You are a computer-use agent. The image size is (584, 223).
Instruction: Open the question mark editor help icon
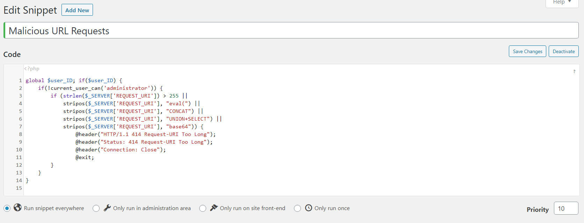[x=574, y=72]
